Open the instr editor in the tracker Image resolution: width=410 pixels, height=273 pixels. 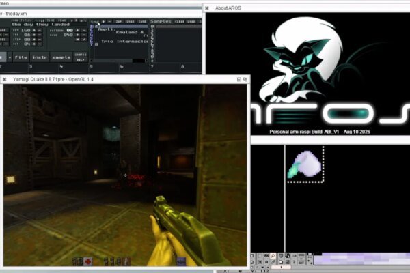[40, 57]
